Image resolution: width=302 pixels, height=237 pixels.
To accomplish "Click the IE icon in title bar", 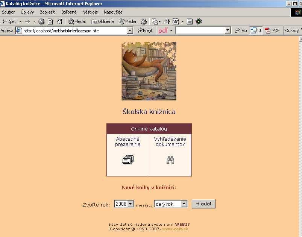I will point(2,4).
